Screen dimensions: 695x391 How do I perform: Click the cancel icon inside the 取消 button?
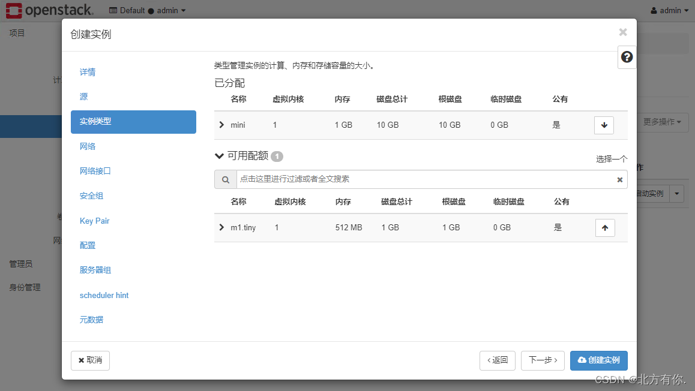click(82, 360)
